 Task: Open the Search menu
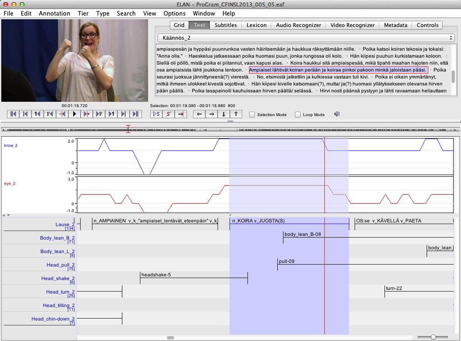(126, 13)
